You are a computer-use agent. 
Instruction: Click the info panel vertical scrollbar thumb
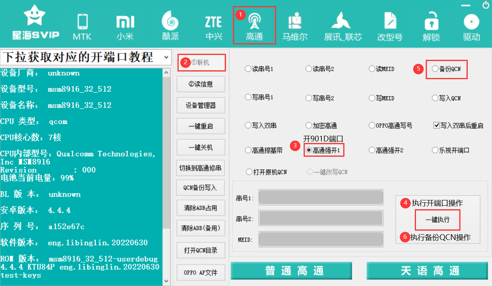[x=167, y=153]
